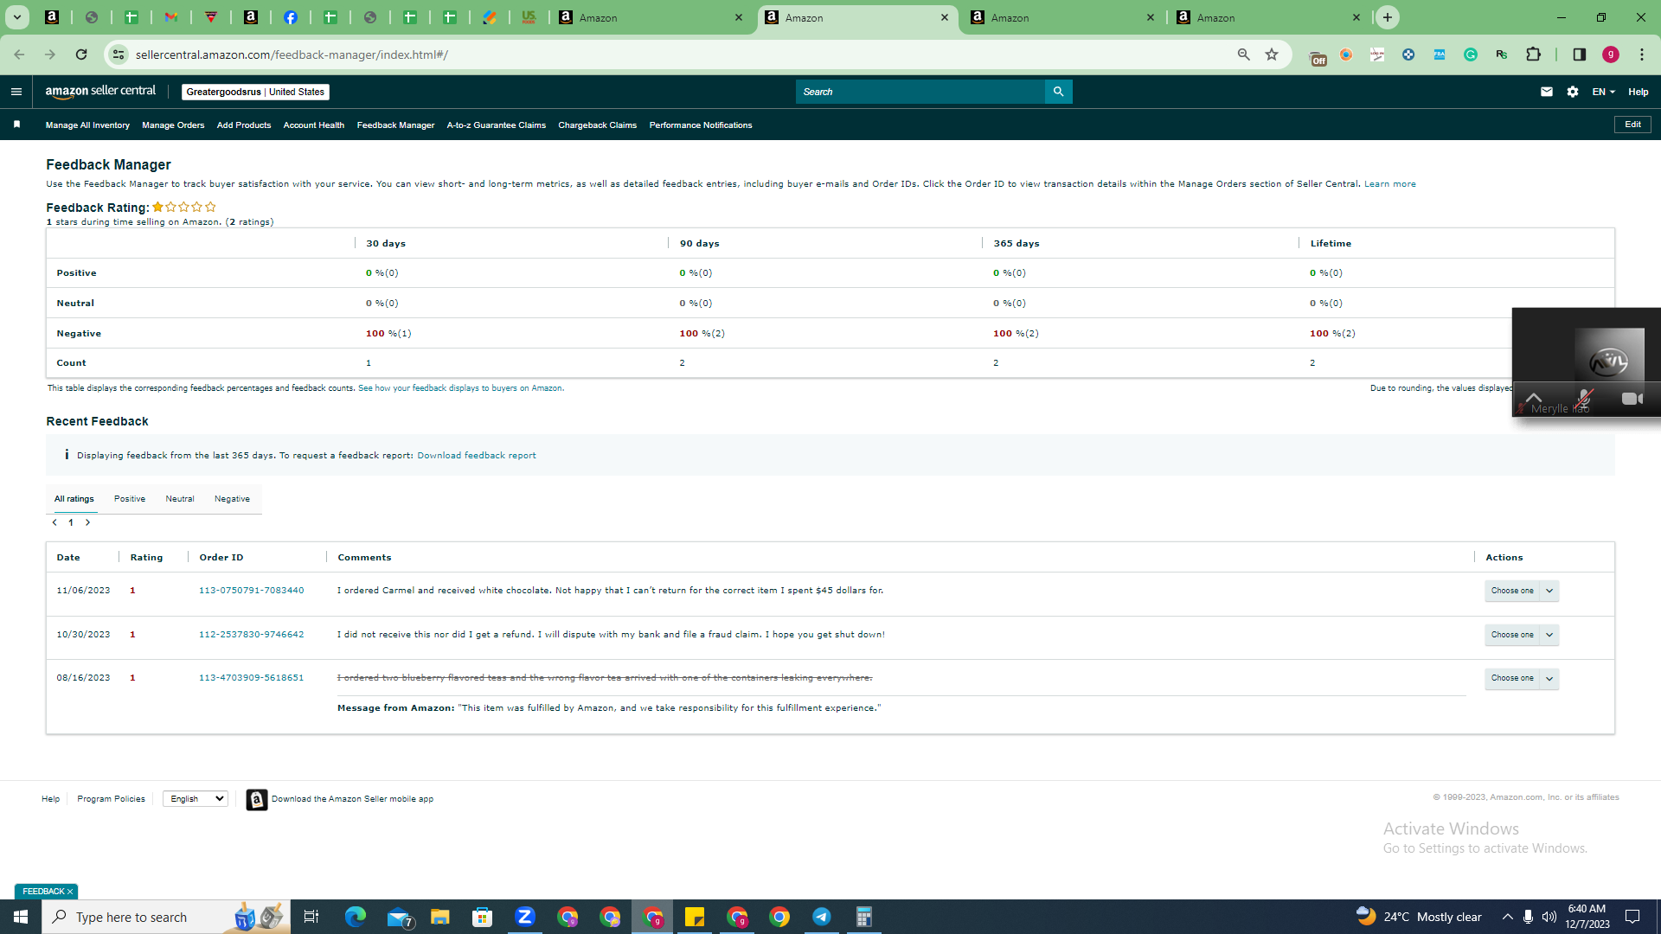Click the bookmark flag icon in navigation bar
This screenshot has width=1661, height=934.
pyautogui.click(x=16, y=125)
